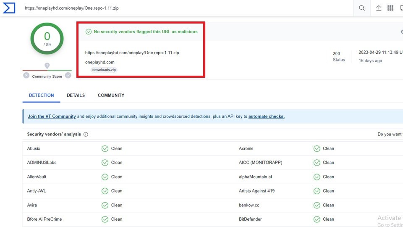Click the Avira Clean checkmark icon

point(105,206)
